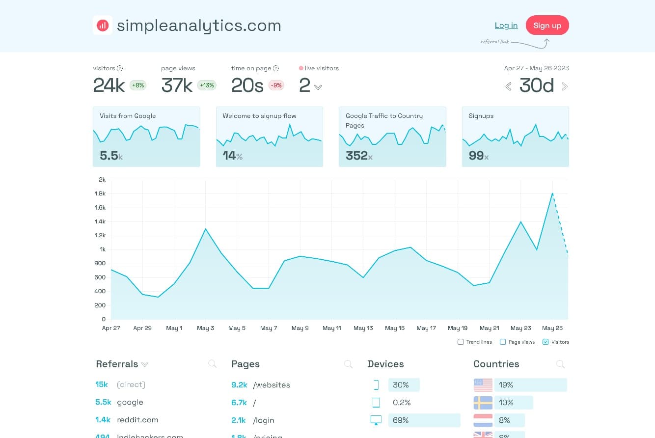
Task: Select the desktop monitor device icon
Action: point(376,420)
